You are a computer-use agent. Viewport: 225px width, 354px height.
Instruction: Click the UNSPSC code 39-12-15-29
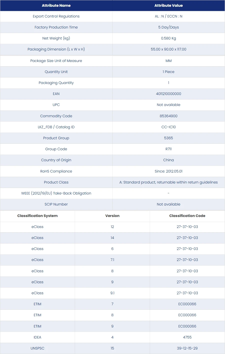pyautogui.click(x=187, y=348)
